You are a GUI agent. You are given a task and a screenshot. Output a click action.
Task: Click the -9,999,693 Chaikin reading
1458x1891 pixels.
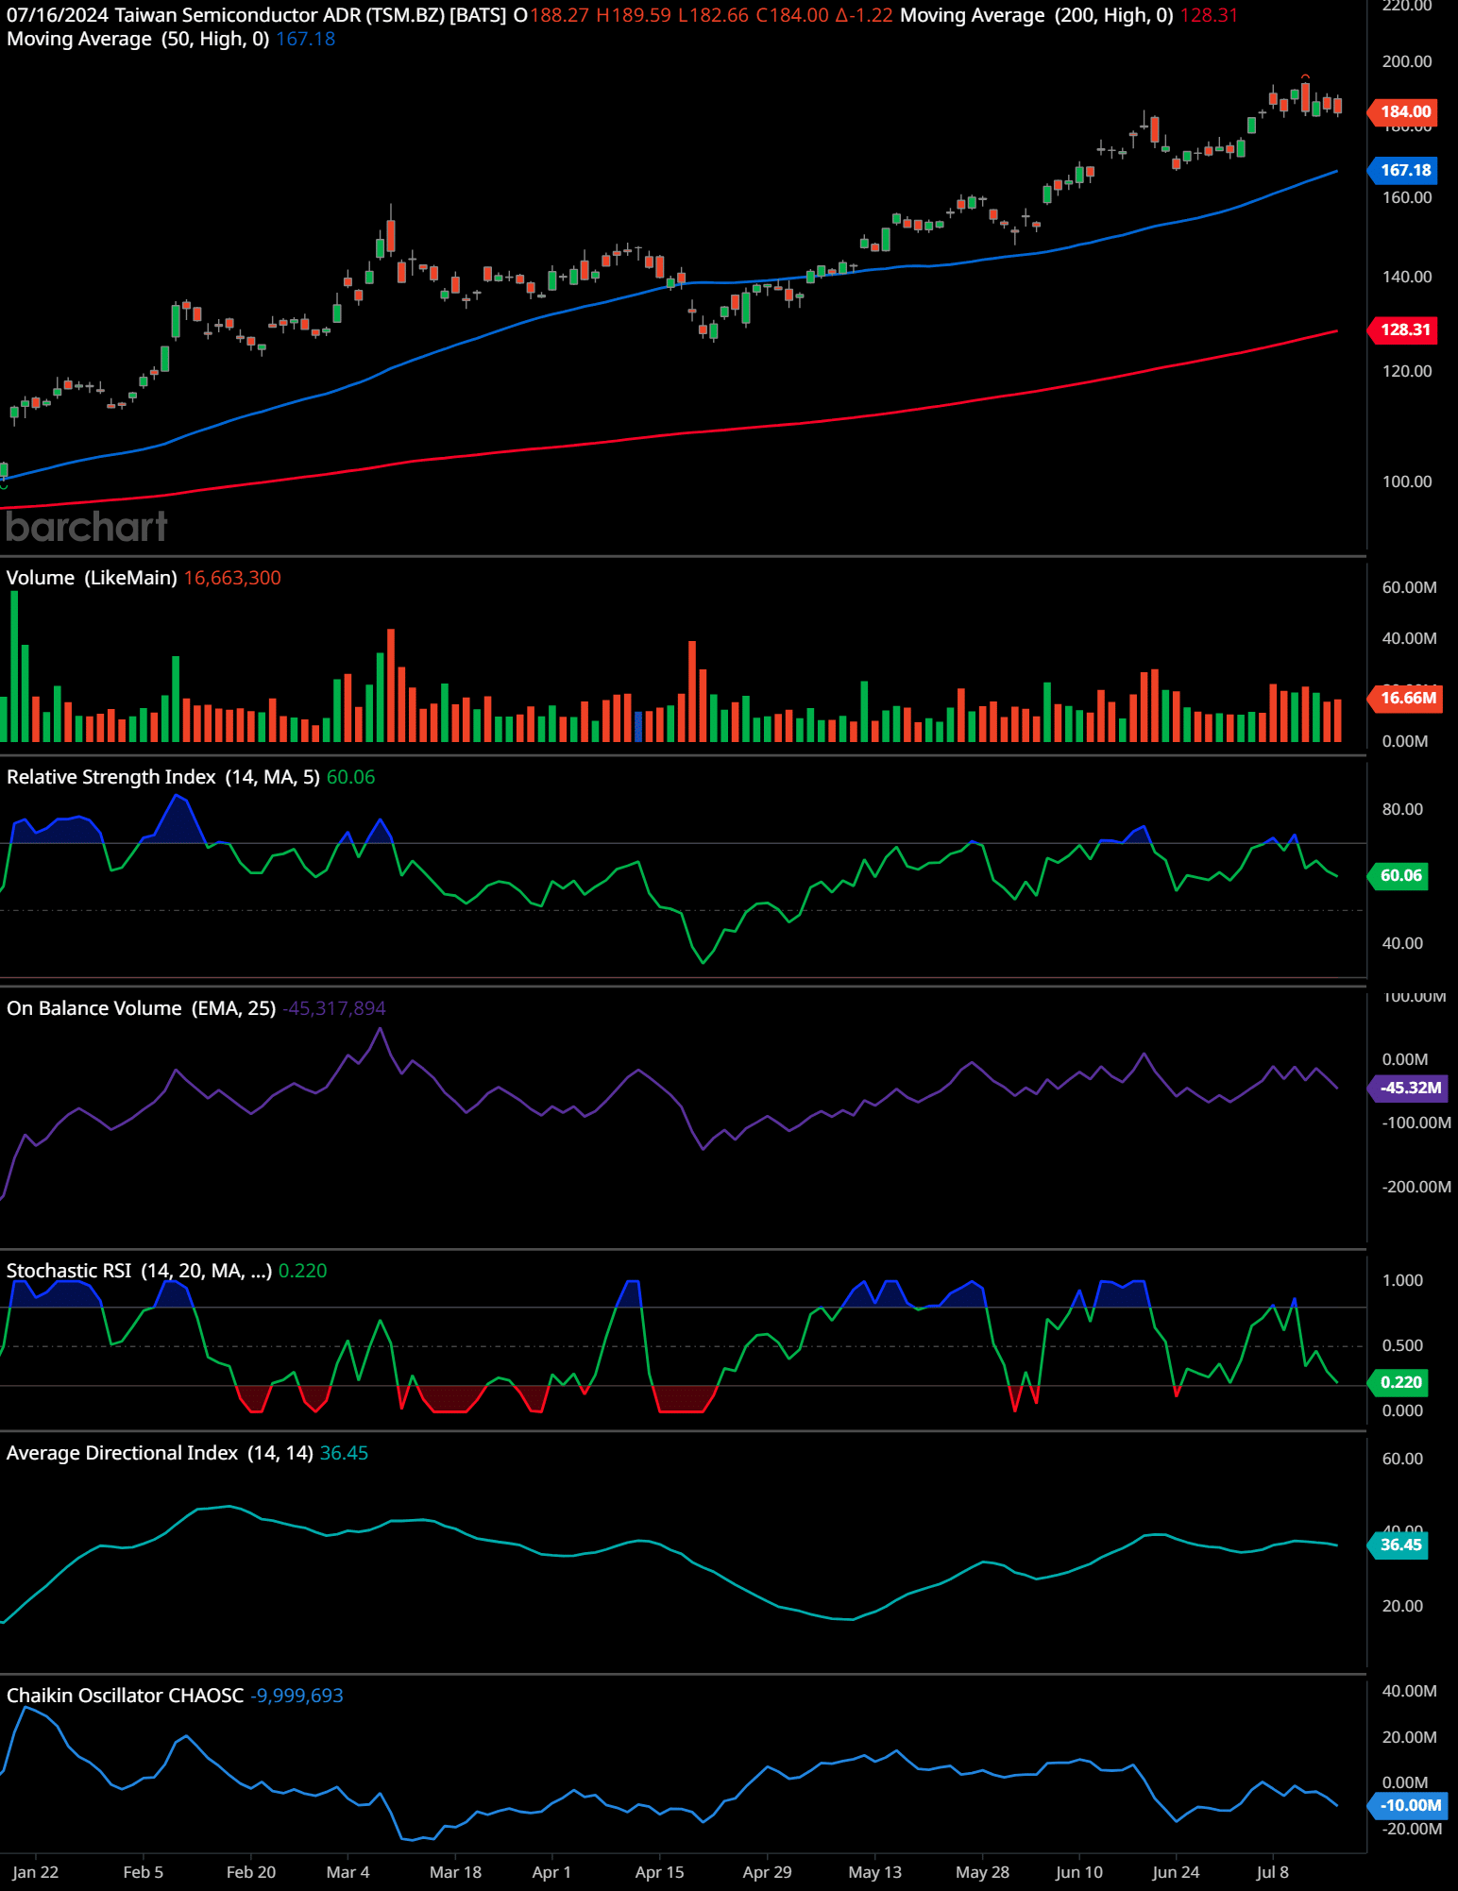[297, 1696]
